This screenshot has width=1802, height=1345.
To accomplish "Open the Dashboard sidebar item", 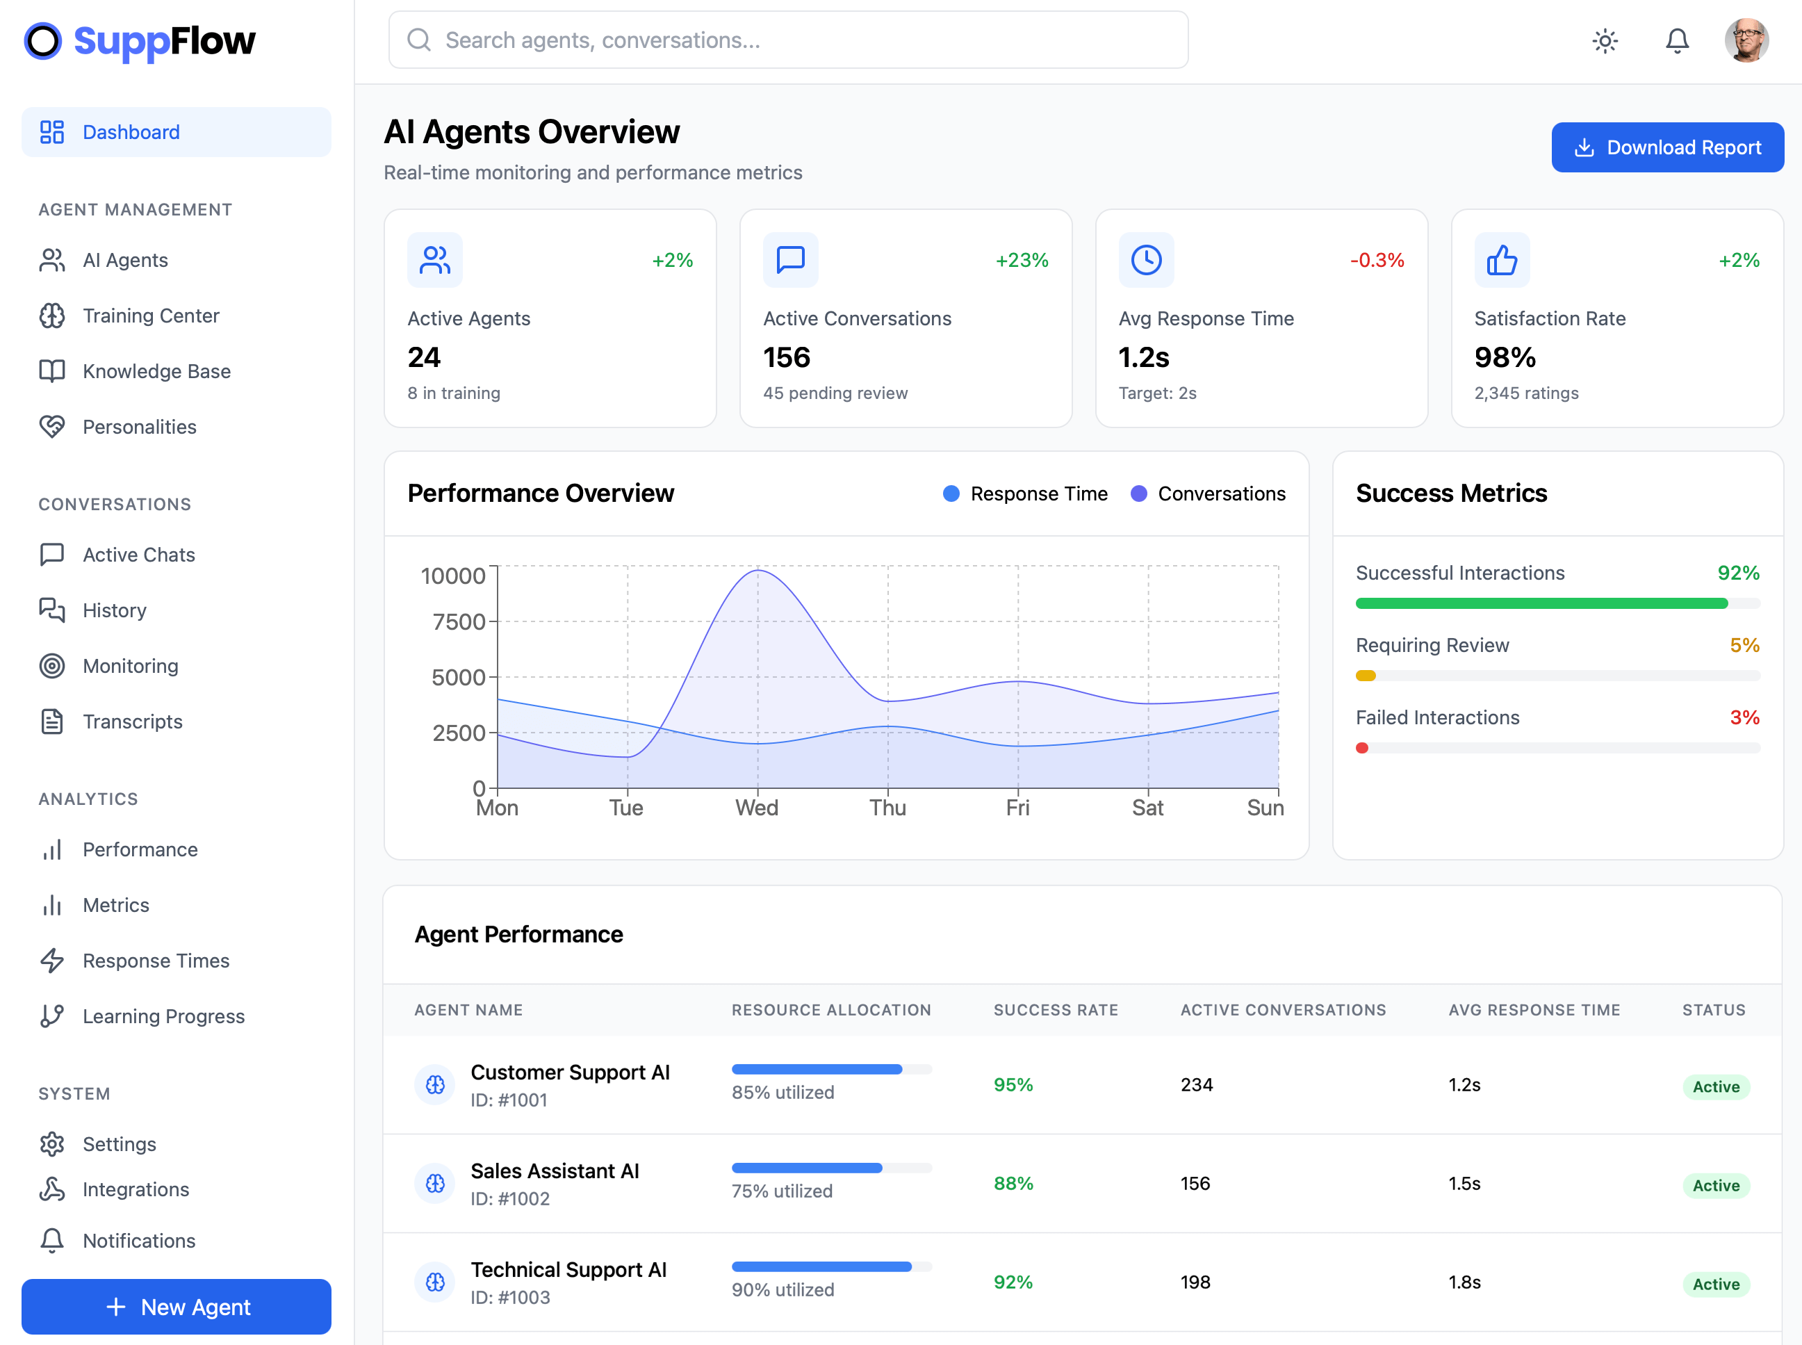I will [176, 132].
